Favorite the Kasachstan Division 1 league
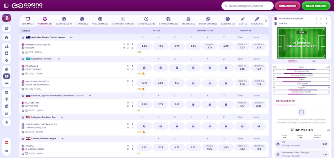 coord(23,59)
